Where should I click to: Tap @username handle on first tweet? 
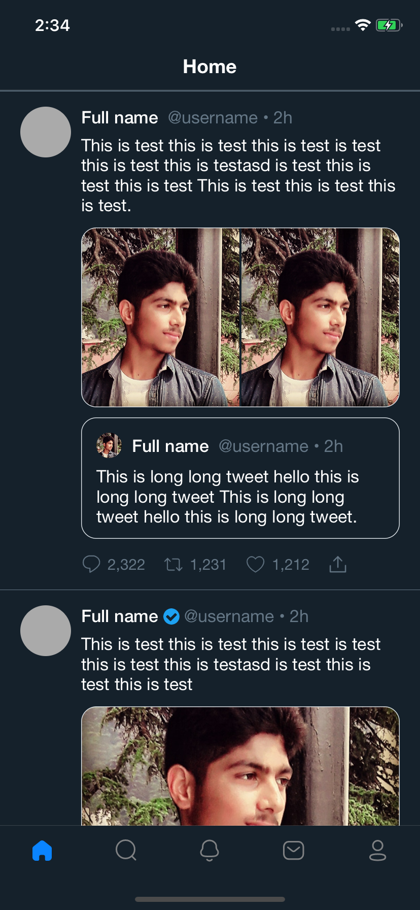[x=213, y=118]
